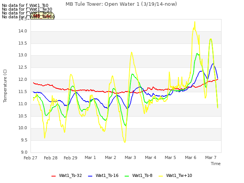This screenshot has height=183, width=244.
Task: Select the Feb 29 x-axis label
Action: click(71, 158)
